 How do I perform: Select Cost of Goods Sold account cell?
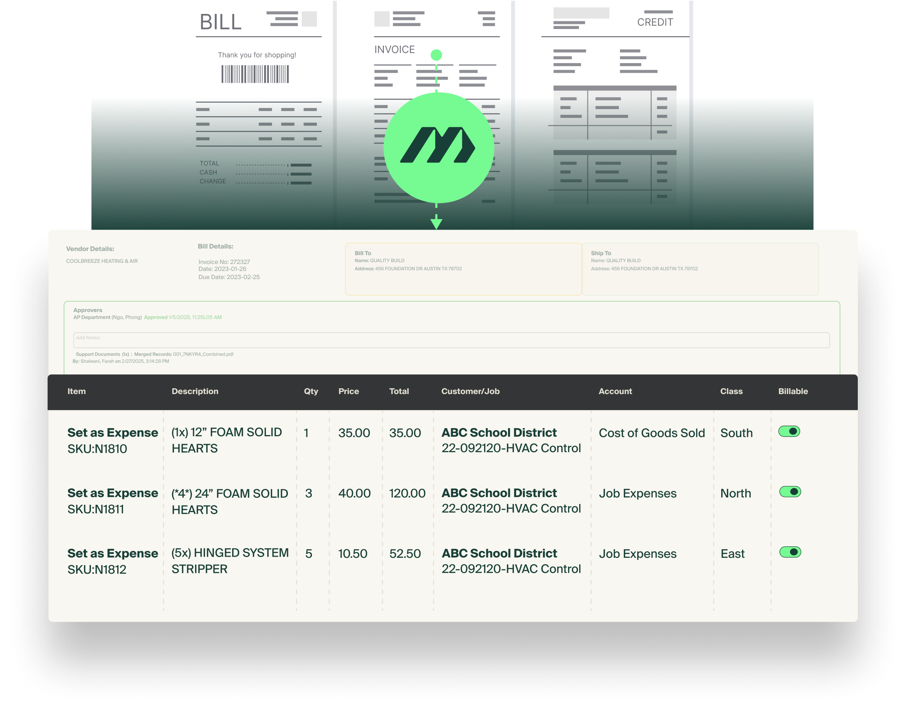click(x=652, y=433)
